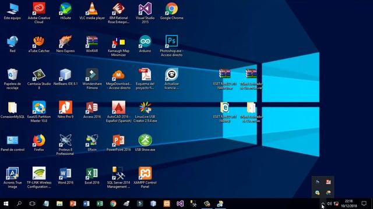
Task: Select the Google Chrome desktop shortcut
Action: click(171, 11)
